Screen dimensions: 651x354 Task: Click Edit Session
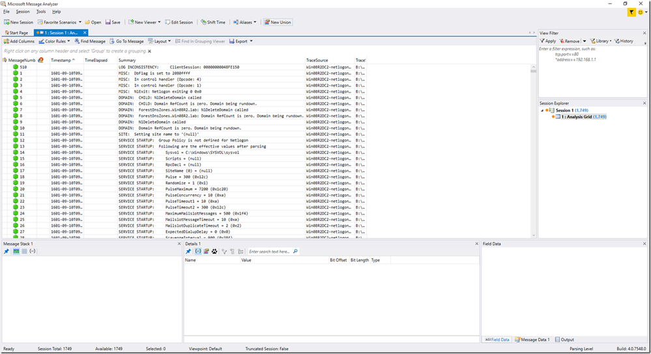tap(179, 22)
